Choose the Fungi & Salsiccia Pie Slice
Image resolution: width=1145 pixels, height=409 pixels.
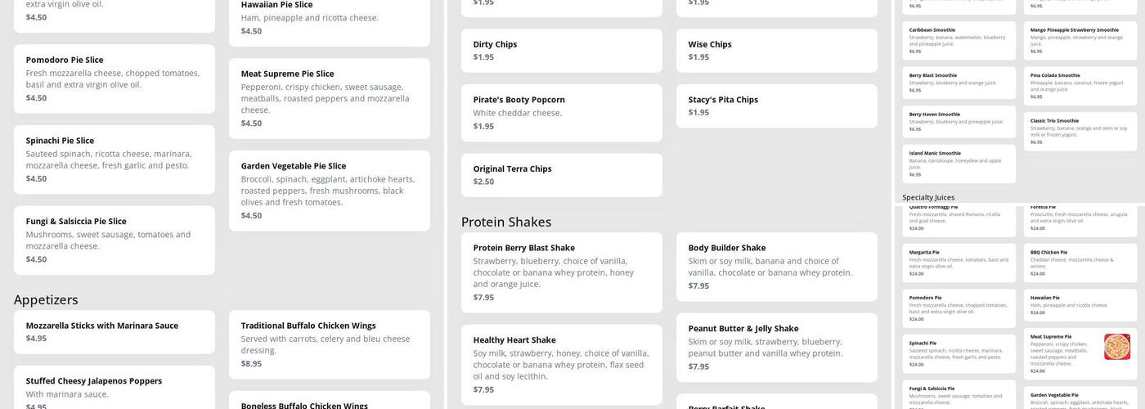114,240
